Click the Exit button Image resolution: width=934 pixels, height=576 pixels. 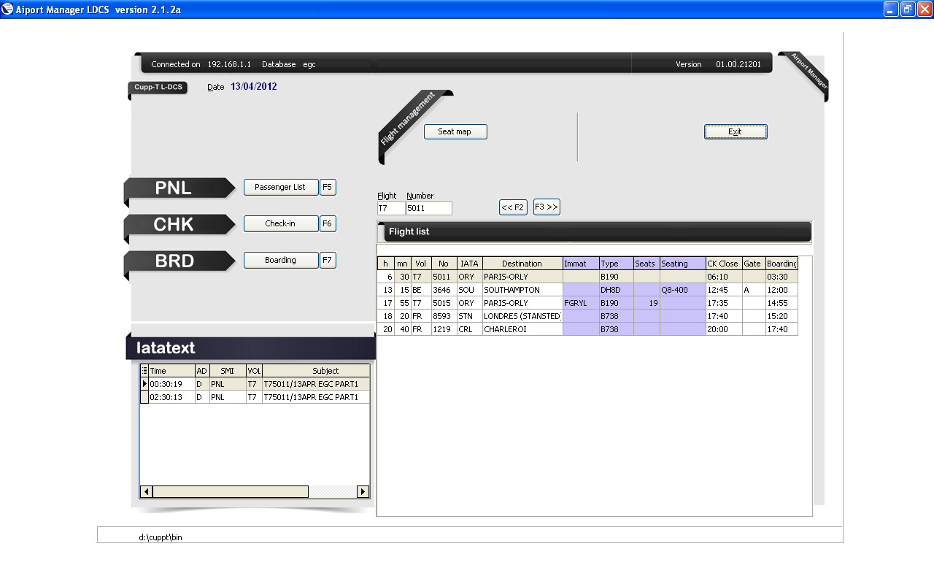point(735,132)
